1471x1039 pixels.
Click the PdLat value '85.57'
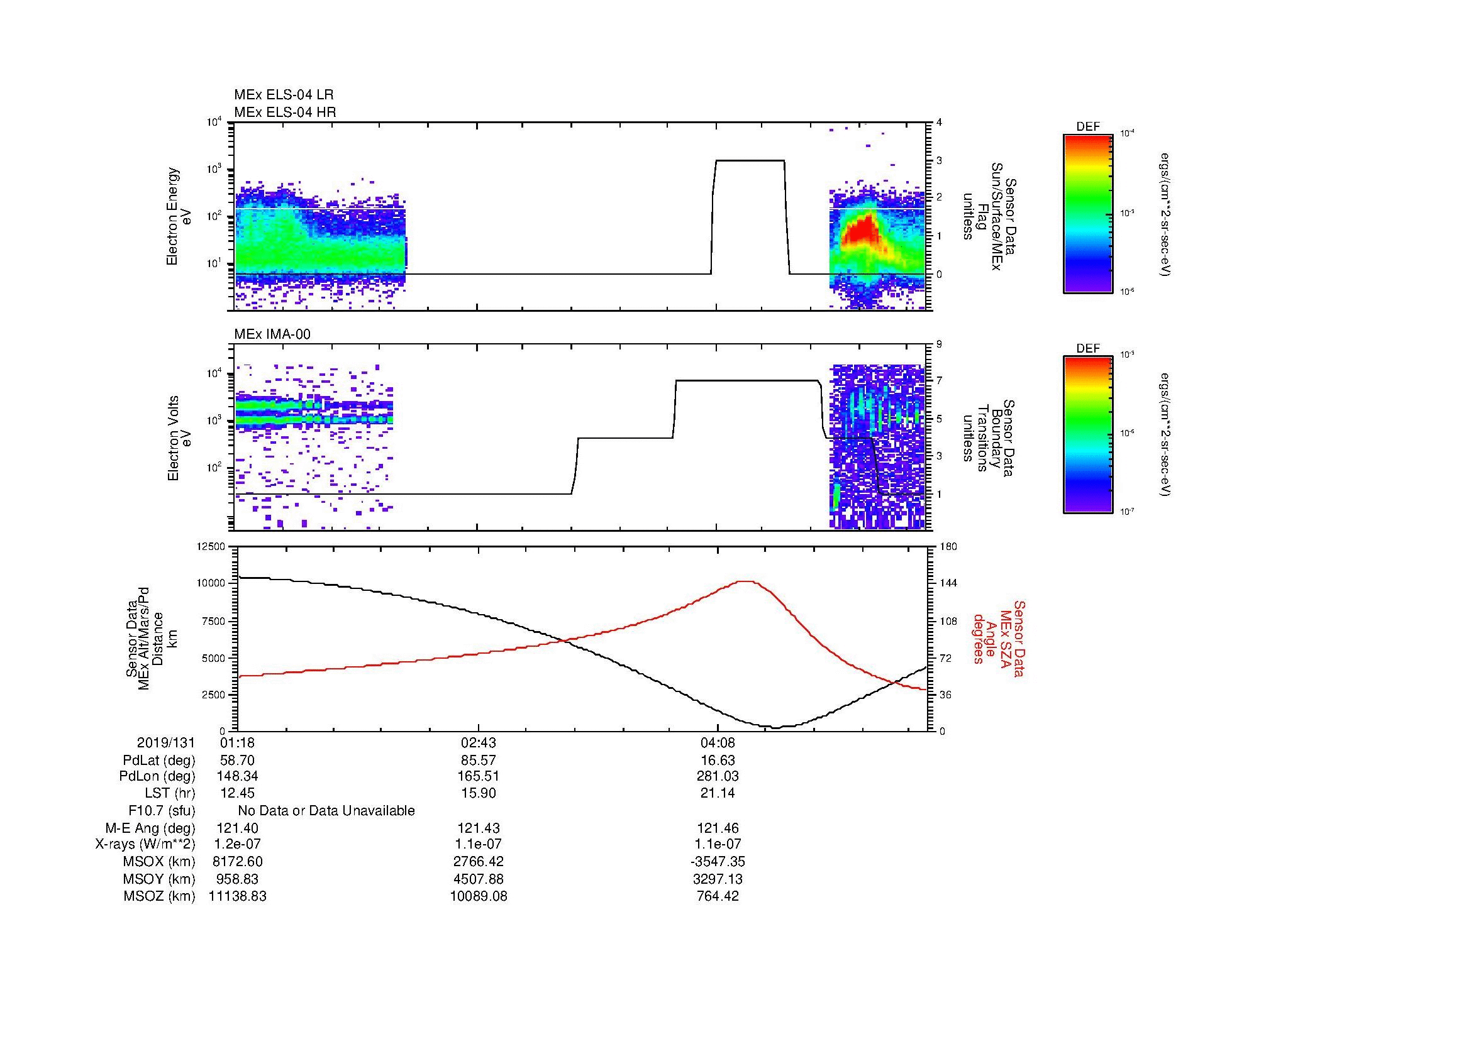point(478,761)
